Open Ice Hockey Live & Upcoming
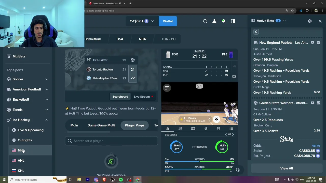This screenshot has height=183, width=326. coord(31,130)
